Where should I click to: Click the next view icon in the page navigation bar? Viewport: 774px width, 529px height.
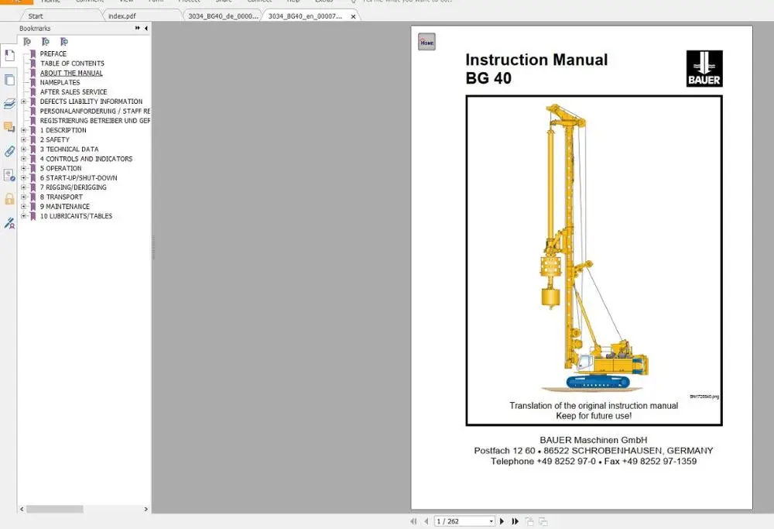coord(543,521)
